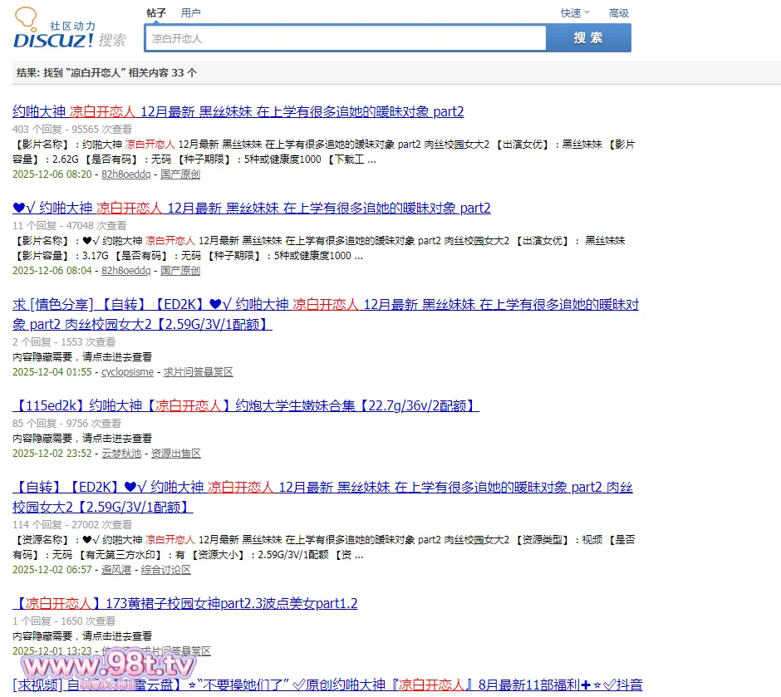Viewport: 781px width, 697px height.
Task: Open the first result title with 403 replies
Action: click(238, 112)
